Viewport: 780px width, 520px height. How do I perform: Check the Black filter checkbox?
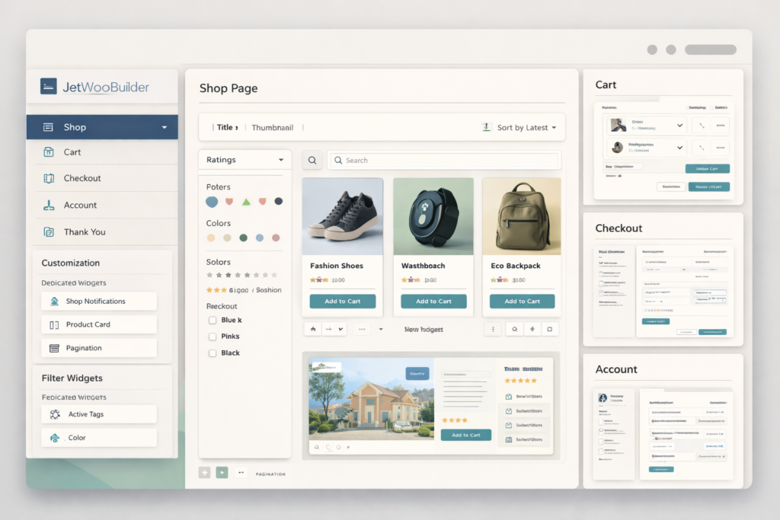[x=214, y=353]
